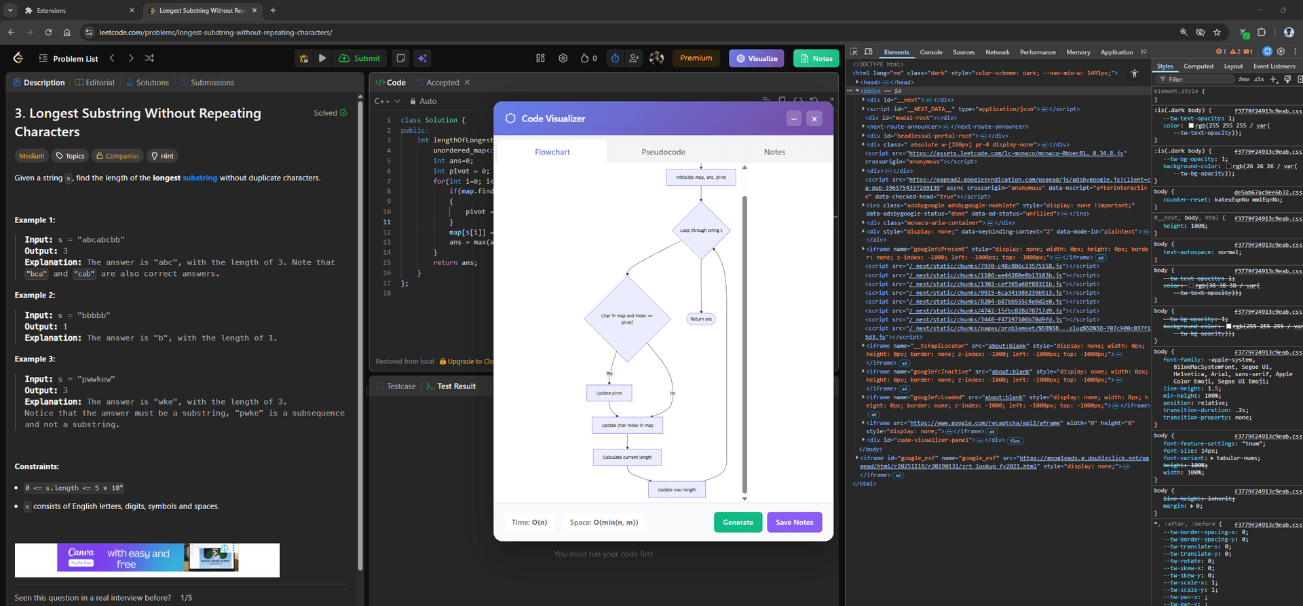Expand the head element in DOM tree
Image resolution: width=1303 pixels, height=606 pixels.
(x=858, y=83)
